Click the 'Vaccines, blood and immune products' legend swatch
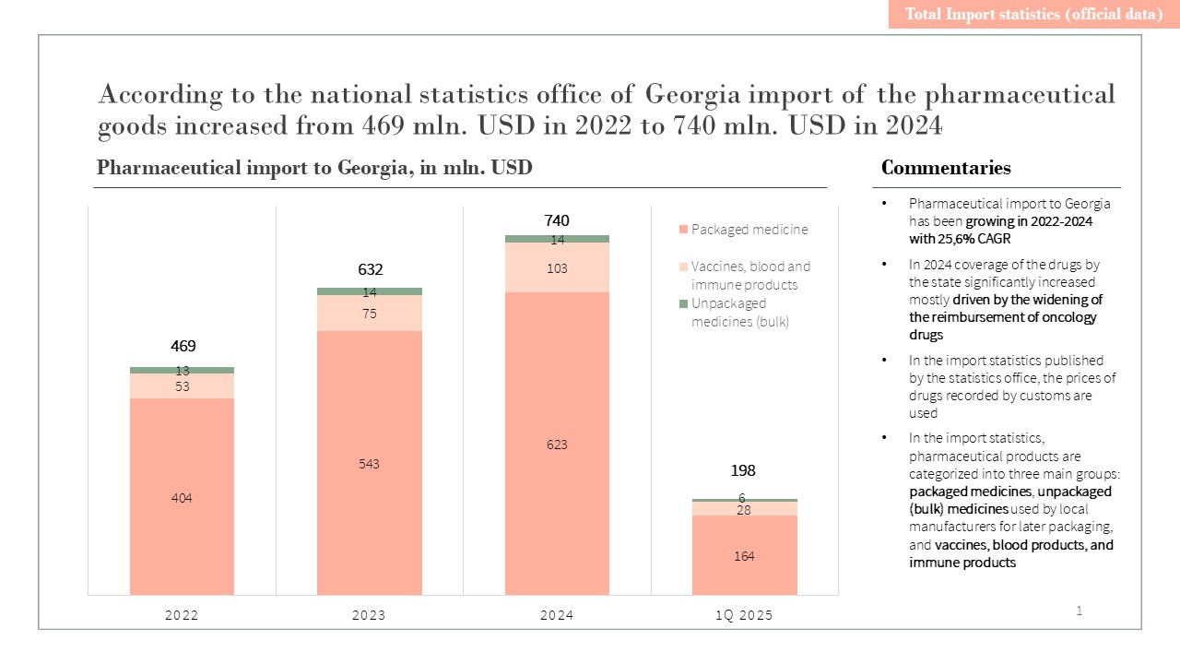1180x664 pixels. point(683,267)
